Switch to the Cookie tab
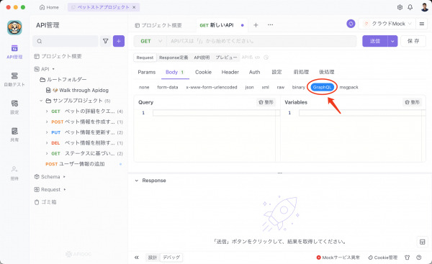 (x=203, y=72)
